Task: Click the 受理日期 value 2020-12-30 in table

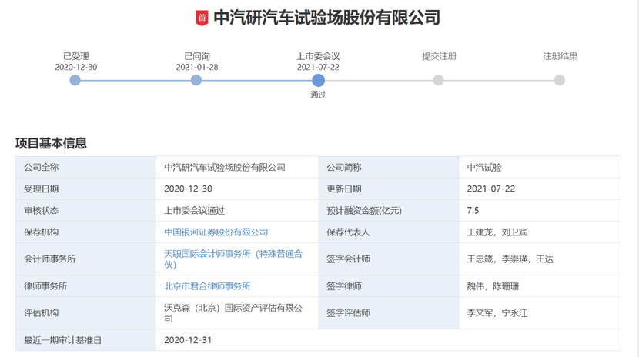Action: pyautogui.click(x=188, y=189)
